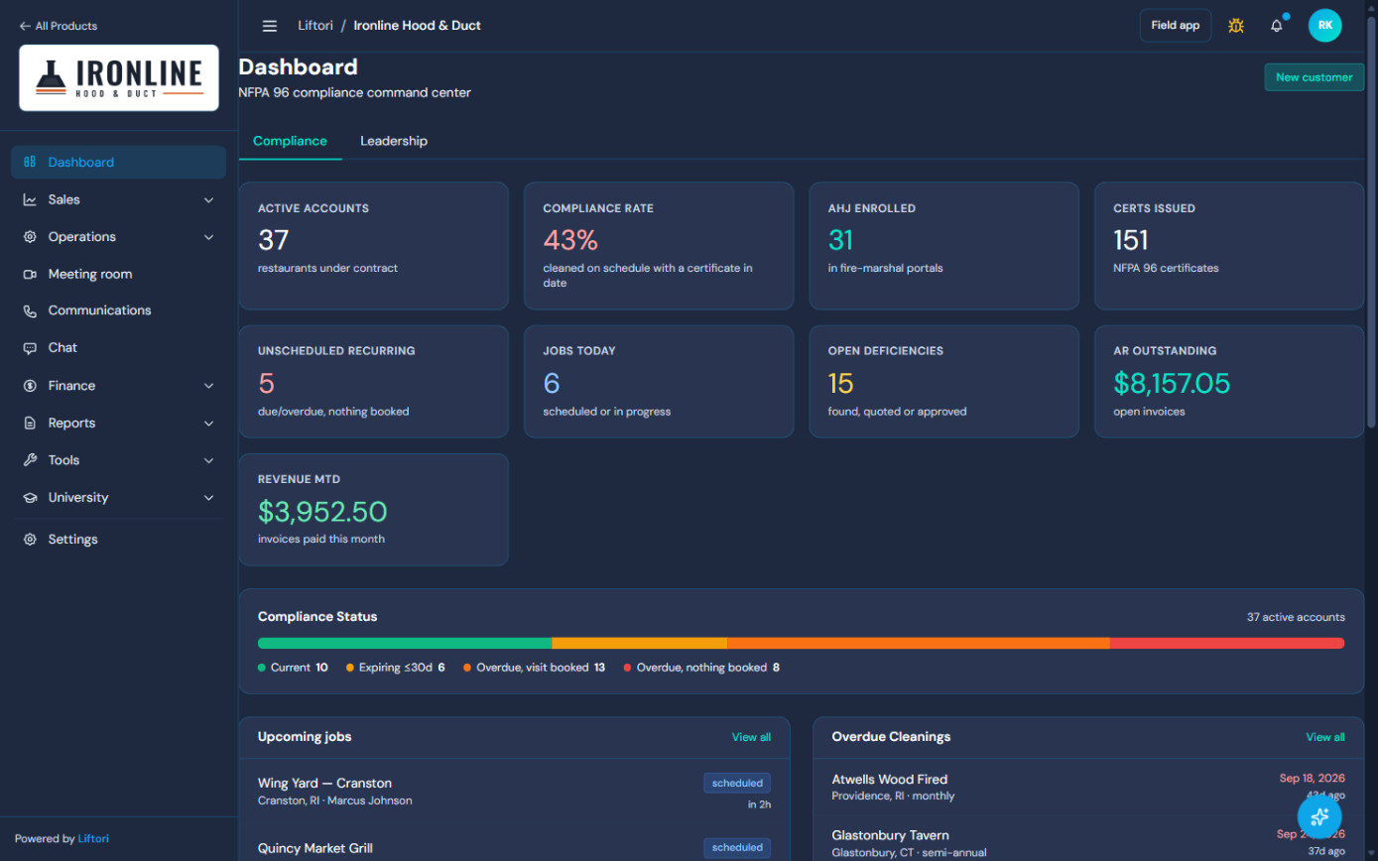Open the Active Accounts card
The height and width of the screenshot is (861, 1378).
(x=373, y=246)
